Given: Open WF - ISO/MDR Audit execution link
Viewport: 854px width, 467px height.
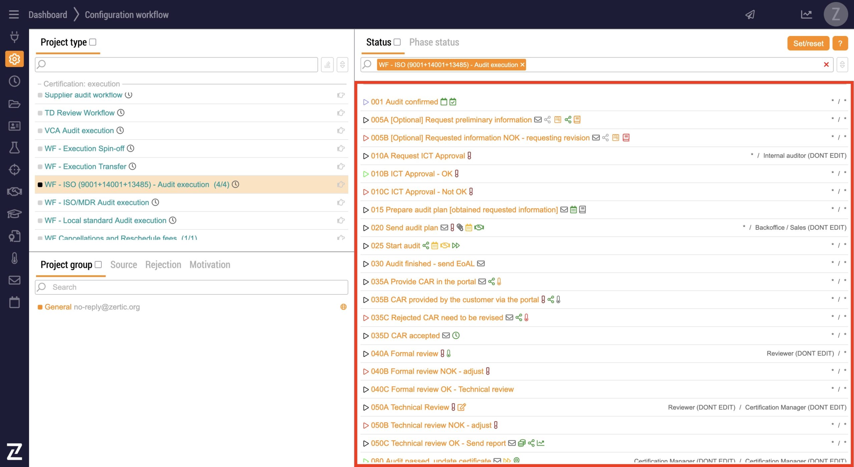Looking at the screenshot, I should [97, 203].
